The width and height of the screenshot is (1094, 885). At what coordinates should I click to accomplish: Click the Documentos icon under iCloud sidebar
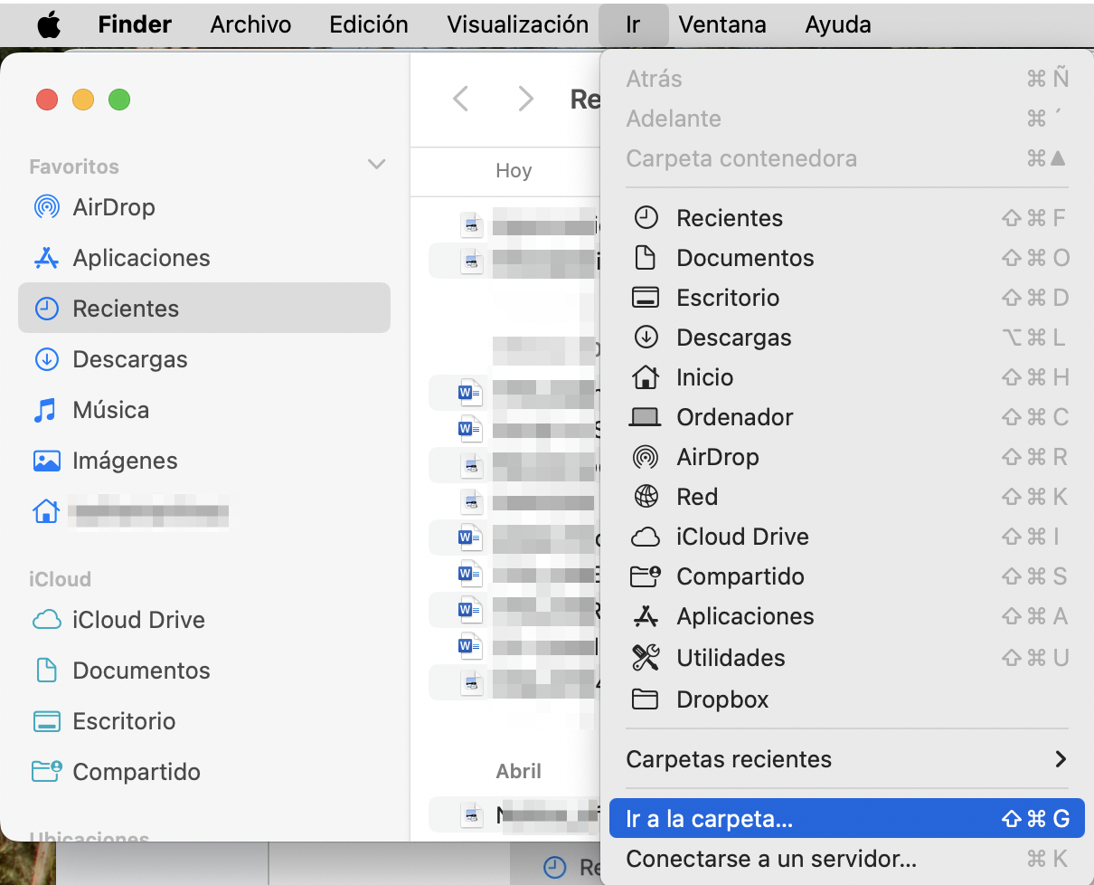point(46,671)
